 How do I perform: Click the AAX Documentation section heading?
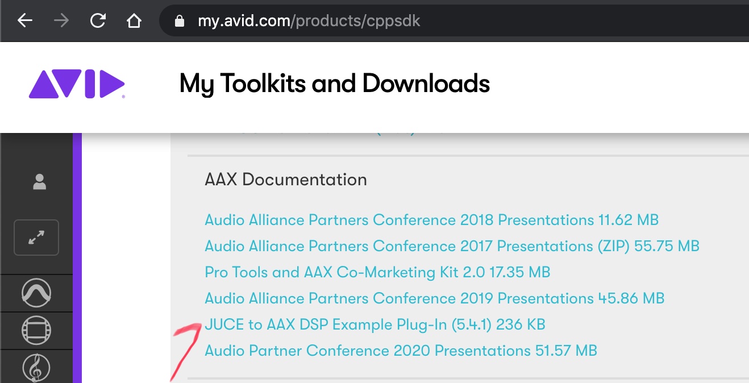(x=285, y=180)
